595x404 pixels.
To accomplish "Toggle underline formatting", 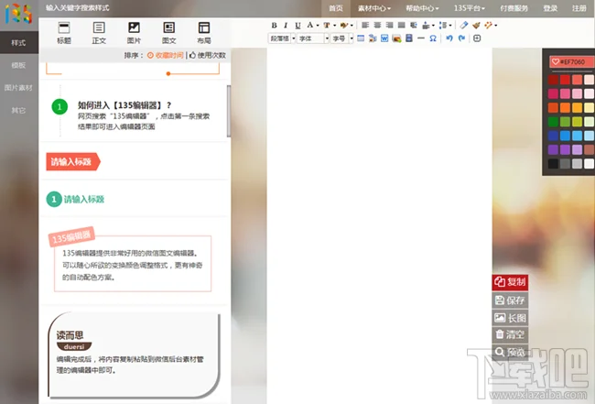I will point(297,25).
